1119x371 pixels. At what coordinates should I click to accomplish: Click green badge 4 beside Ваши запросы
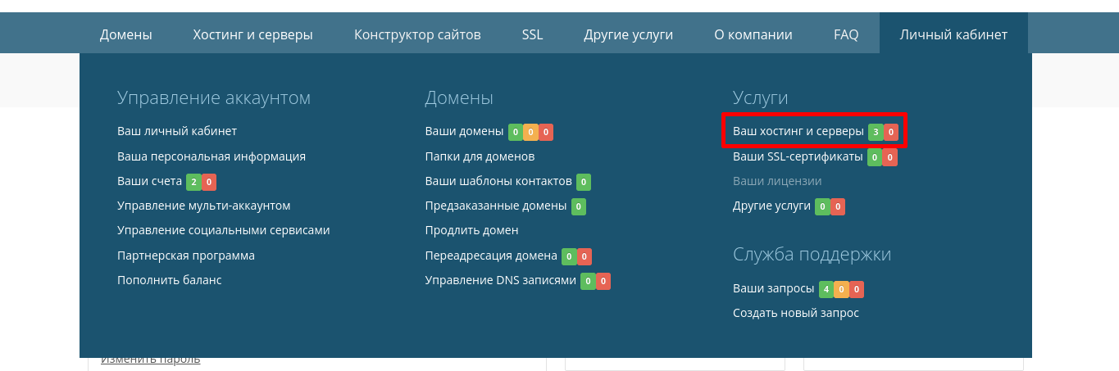point(826,289)
